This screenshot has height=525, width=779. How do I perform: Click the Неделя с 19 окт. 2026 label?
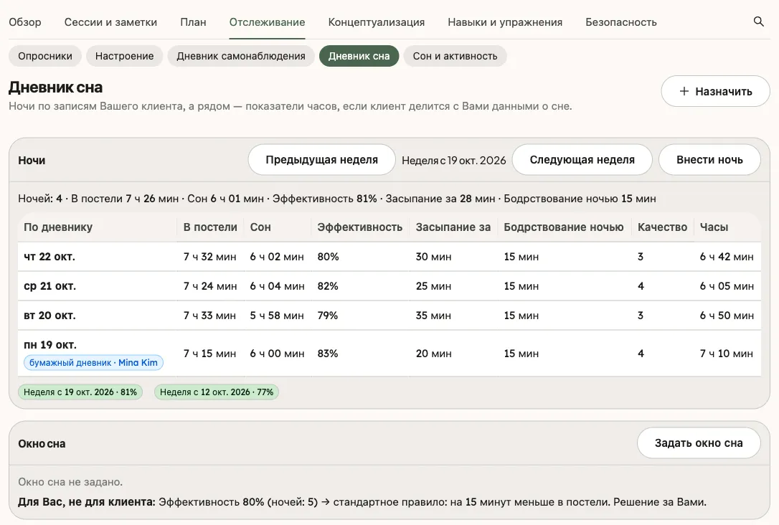(x=453, y=161)
